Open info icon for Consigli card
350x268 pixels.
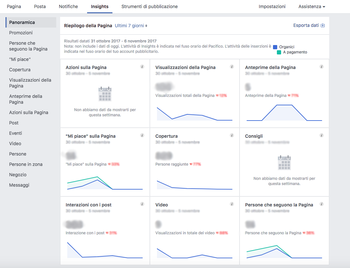(x=322, y=135)
